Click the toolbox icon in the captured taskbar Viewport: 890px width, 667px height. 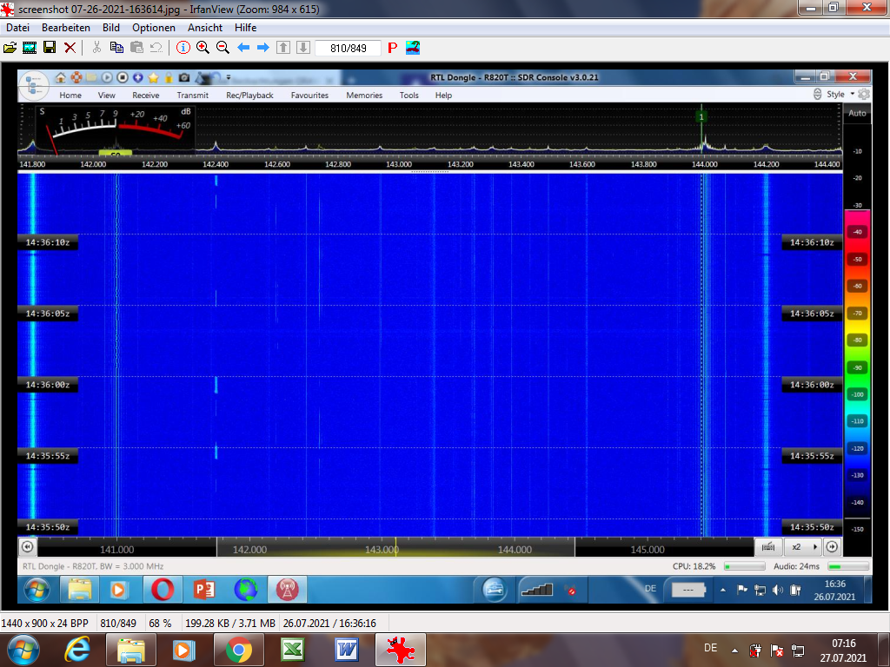coord(495,590)
